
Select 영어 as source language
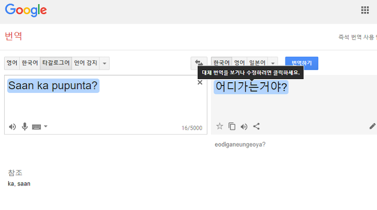12,63
